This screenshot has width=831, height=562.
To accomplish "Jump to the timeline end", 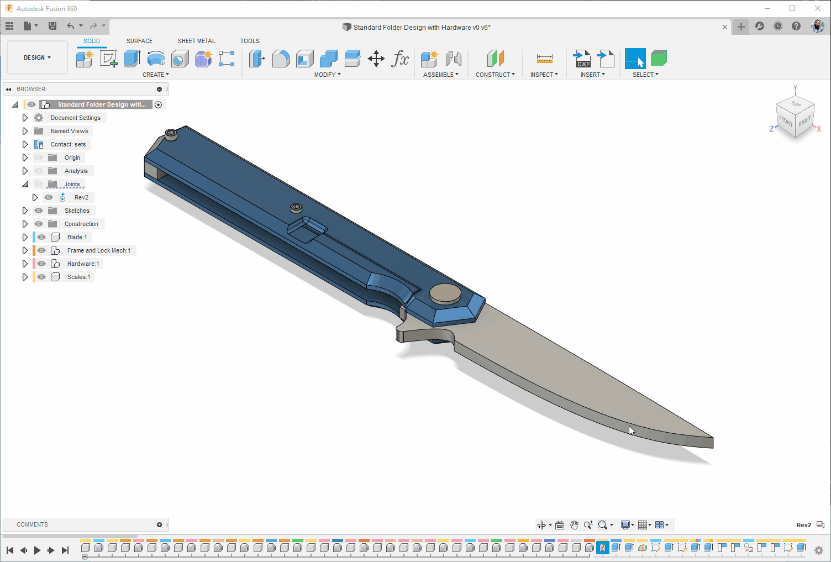I will click(65, 550).
